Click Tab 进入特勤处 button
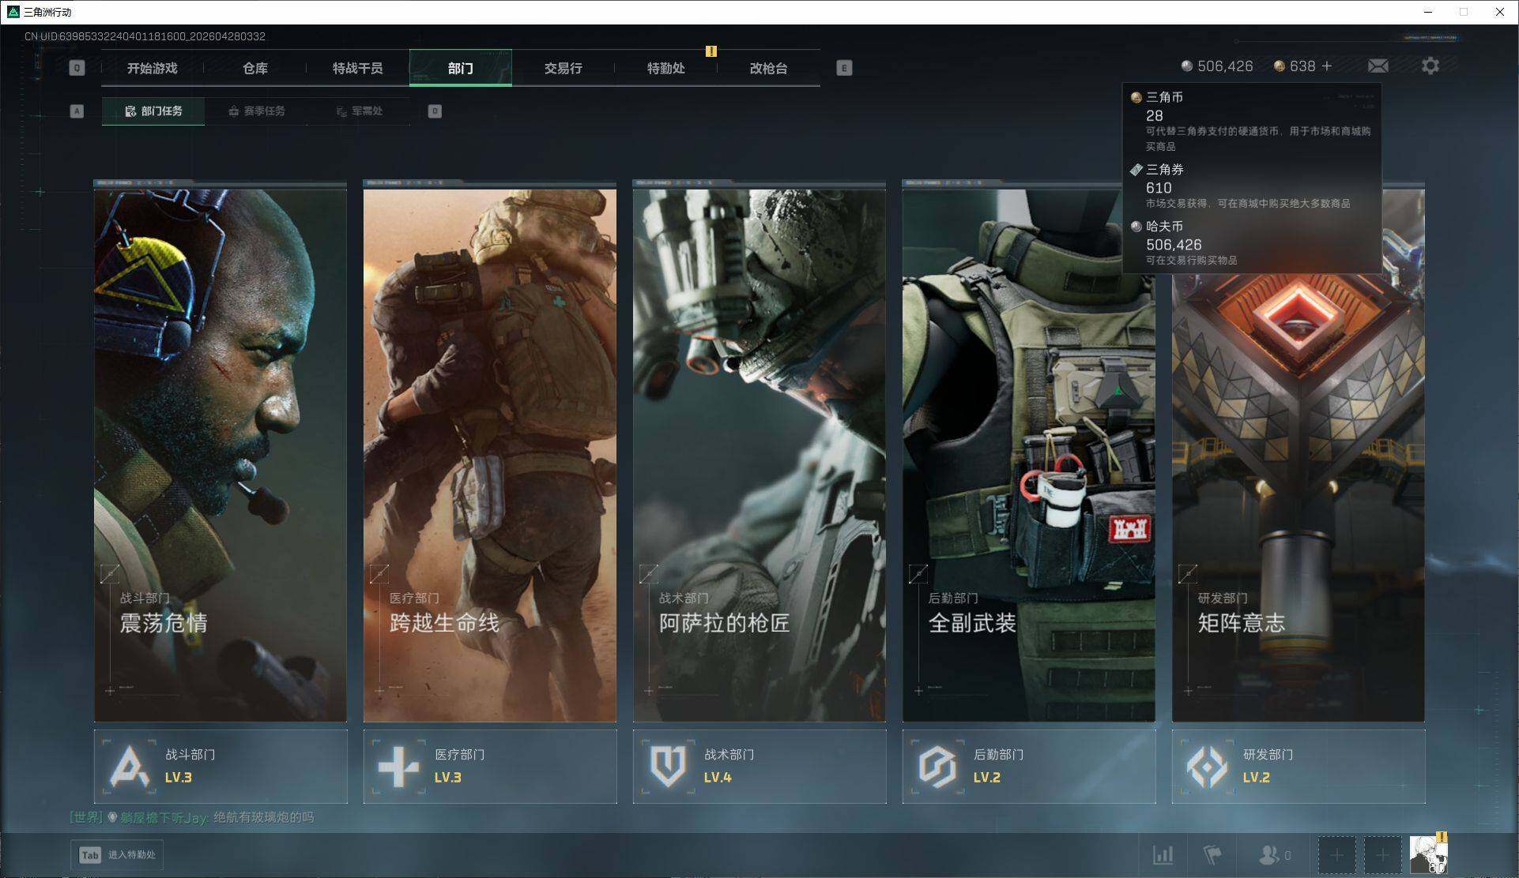The height and width of the screenshot is (878, 1519). (x=117, y=854)
